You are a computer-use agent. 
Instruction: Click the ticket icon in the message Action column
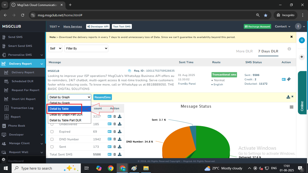(289, 79)
